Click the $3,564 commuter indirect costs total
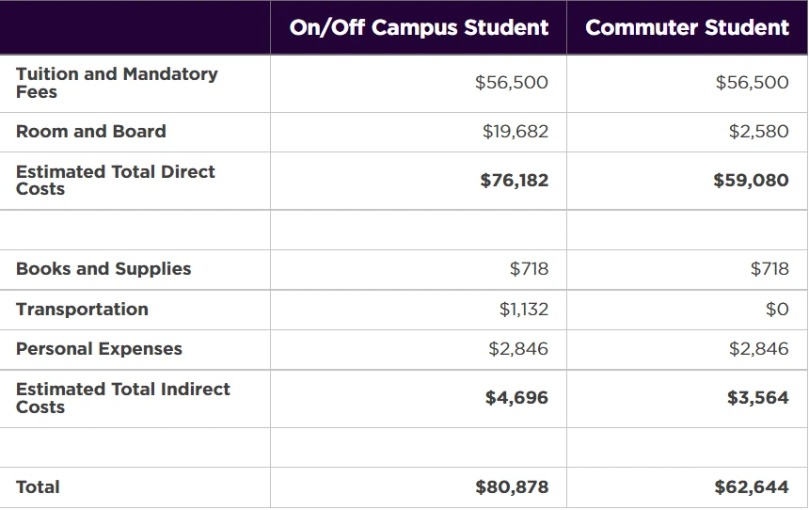The image size is (809, 510). (x=757, y=398)
